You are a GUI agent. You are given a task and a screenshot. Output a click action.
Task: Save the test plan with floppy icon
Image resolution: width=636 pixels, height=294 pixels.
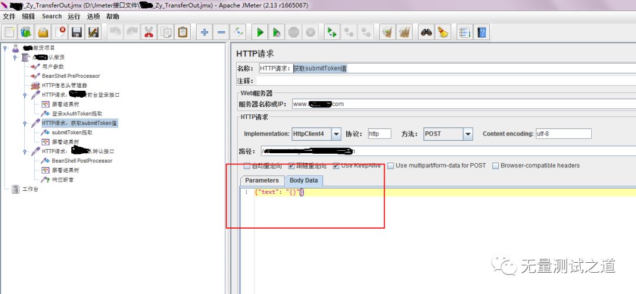click(77, 32)
